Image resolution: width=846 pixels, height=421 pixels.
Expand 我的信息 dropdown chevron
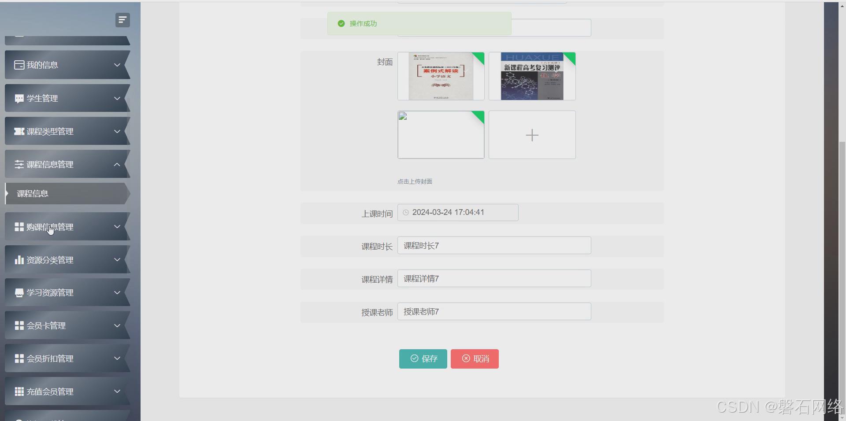click(117, 65)
